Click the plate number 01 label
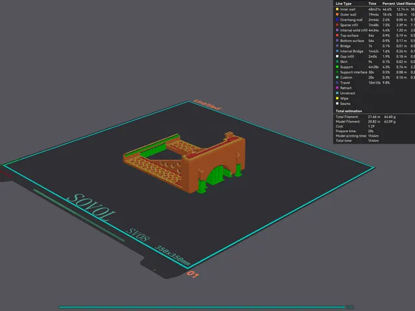This screenshot has height=311, width=415. (193, 275)
